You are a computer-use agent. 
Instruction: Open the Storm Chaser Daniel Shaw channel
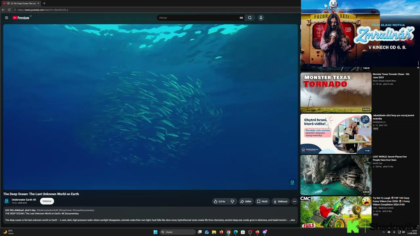tap(384, 81)
